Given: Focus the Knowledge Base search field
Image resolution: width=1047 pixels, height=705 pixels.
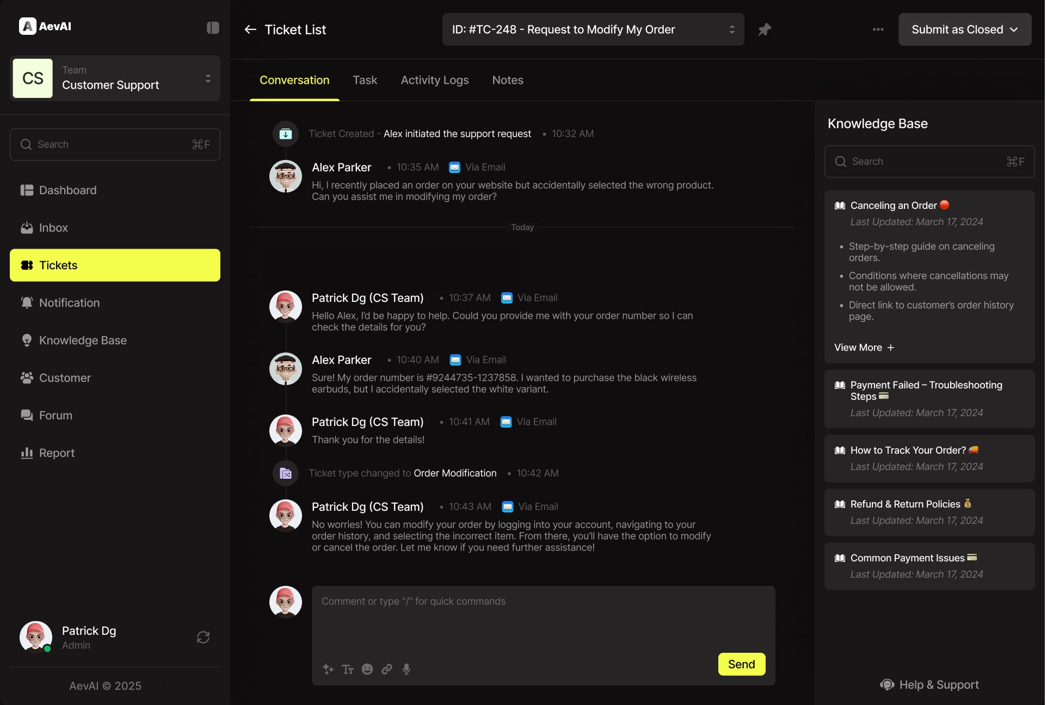Looking at the screenshot, I should 928,162.
